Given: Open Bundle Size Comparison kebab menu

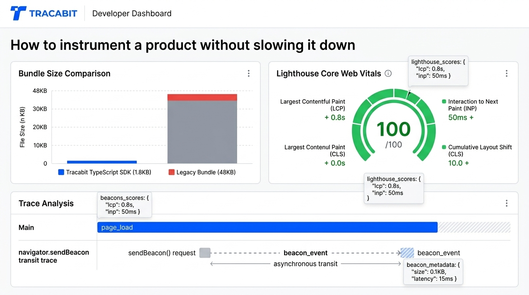Looking at the screenshot, I should click(249, 73).
